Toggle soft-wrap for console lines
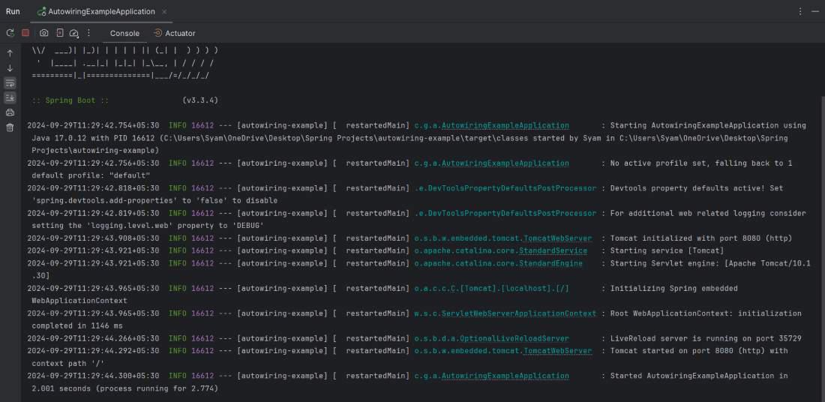825x402 pixels. (10, 83)
